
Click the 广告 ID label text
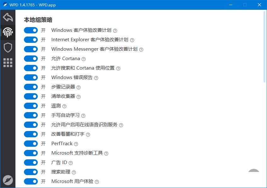(59, 162)
